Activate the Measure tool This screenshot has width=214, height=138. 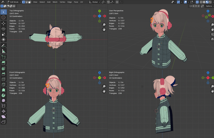tap(3, 51)
